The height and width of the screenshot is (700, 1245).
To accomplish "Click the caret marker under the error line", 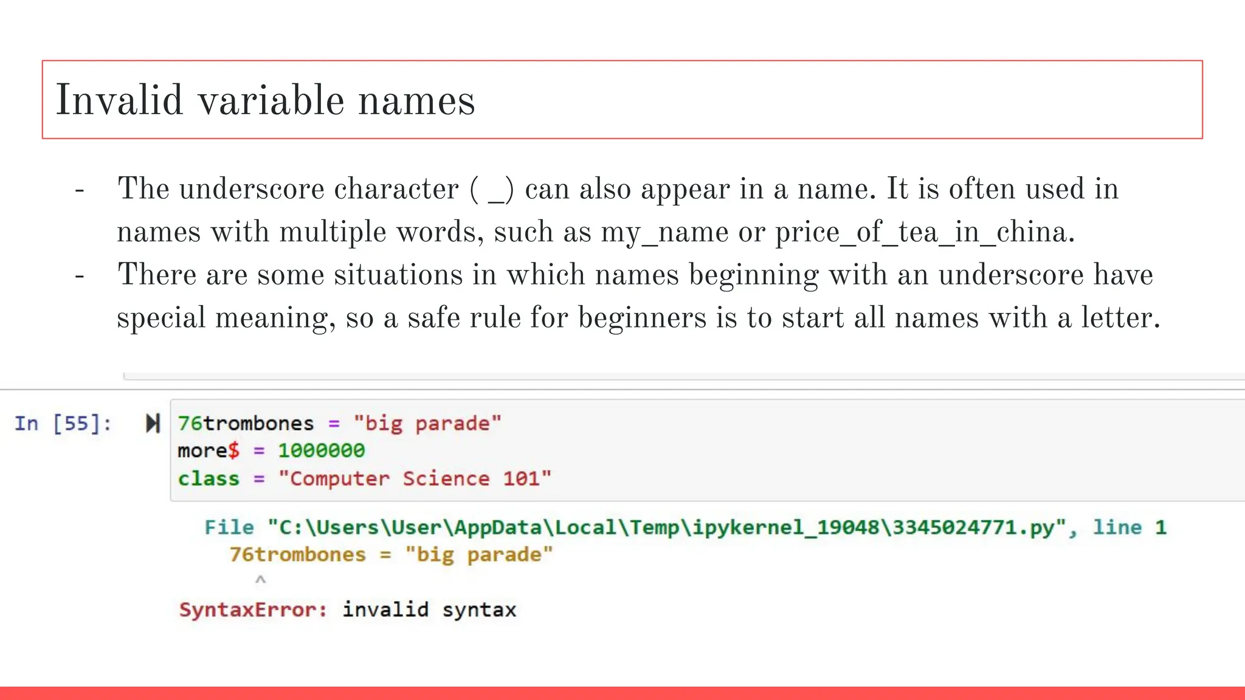I will pyautogui.click(x=260, y=580).
